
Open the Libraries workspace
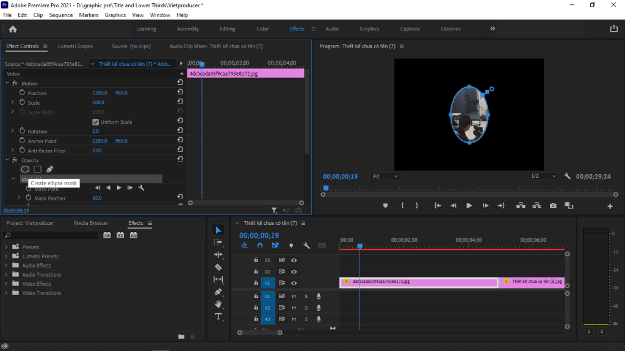(450, 28)
